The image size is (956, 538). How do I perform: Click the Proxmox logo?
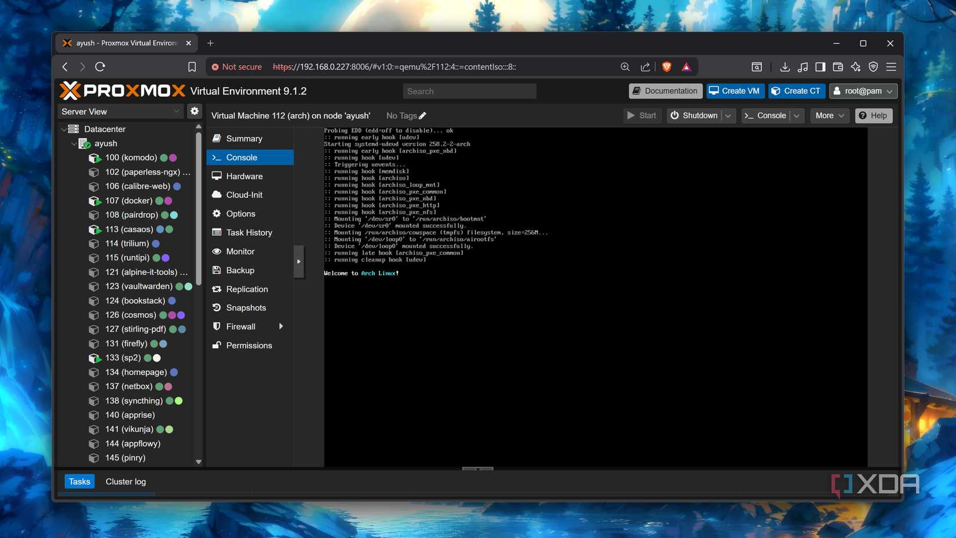click(x=122, y=90)
